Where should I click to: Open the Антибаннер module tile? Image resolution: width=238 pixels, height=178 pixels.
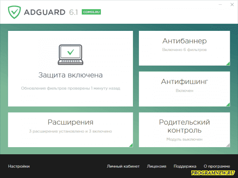click(184, 48)
